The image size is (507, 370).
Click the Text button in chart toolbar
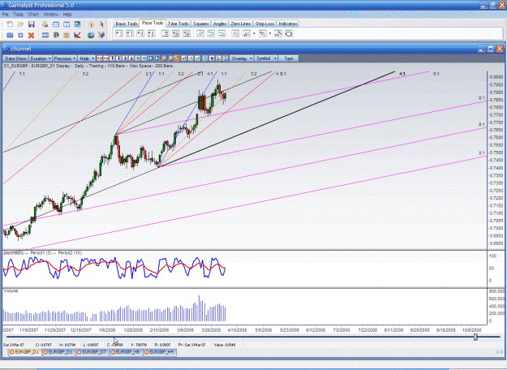[x=289, y=58]
